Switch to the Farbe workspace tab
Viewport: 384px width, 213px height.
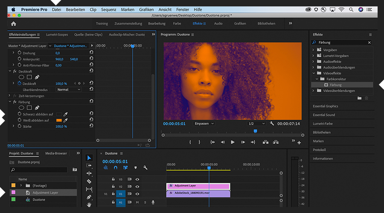[x=177, y=24]
